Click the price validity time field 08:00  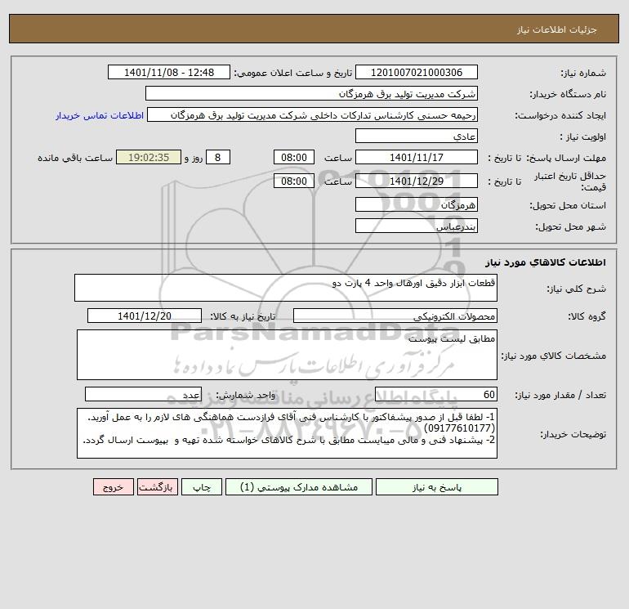[x=293, y=181]
